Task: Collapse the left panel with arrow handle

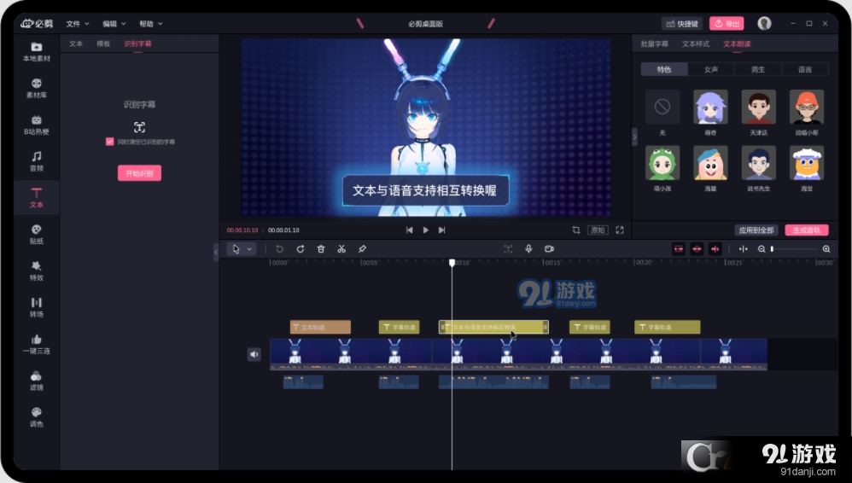Action: click(216, 252)
